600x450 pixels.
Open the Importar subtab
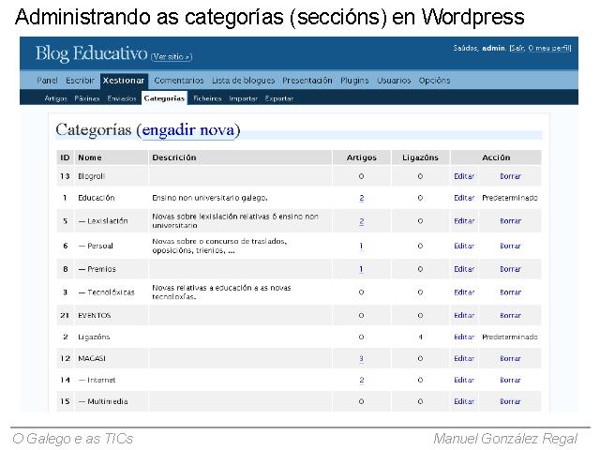click(x=243, y=97)
